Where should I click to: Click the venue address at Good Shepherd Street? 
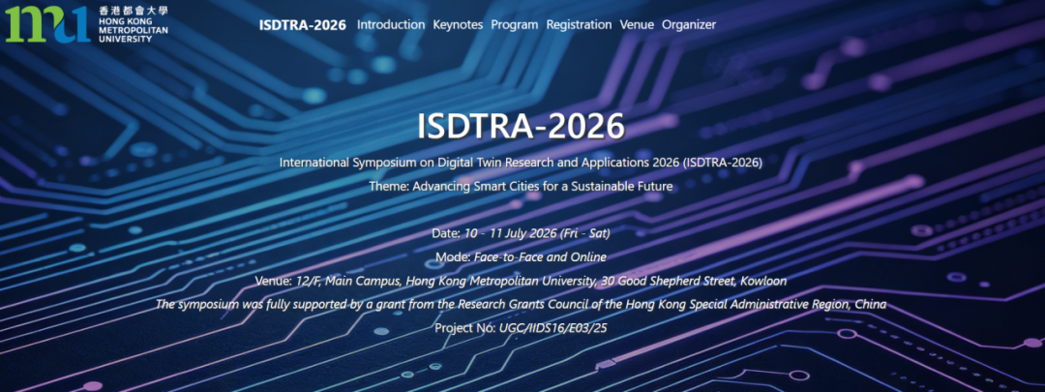541,281
